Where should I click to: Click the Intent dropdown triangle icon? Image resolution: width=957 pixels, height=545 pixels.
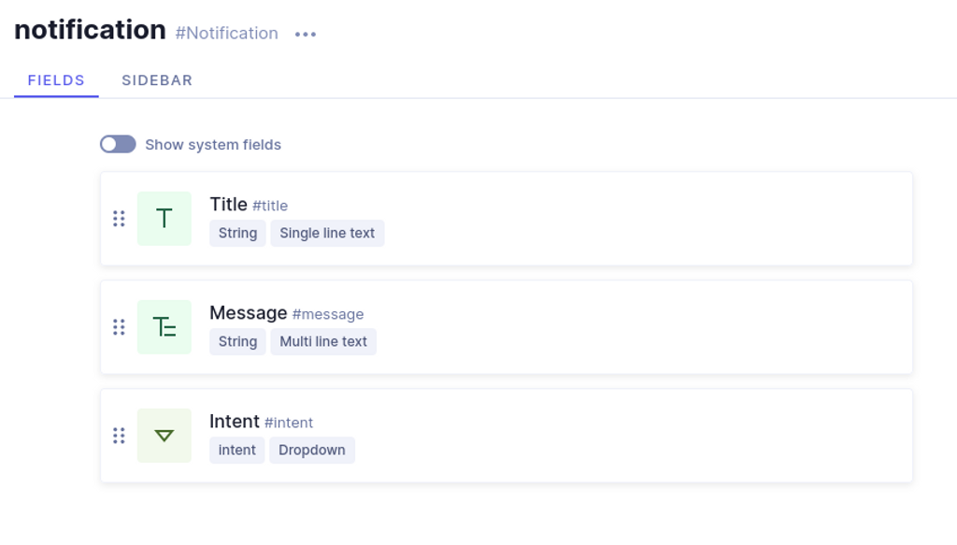coord(164,435)
